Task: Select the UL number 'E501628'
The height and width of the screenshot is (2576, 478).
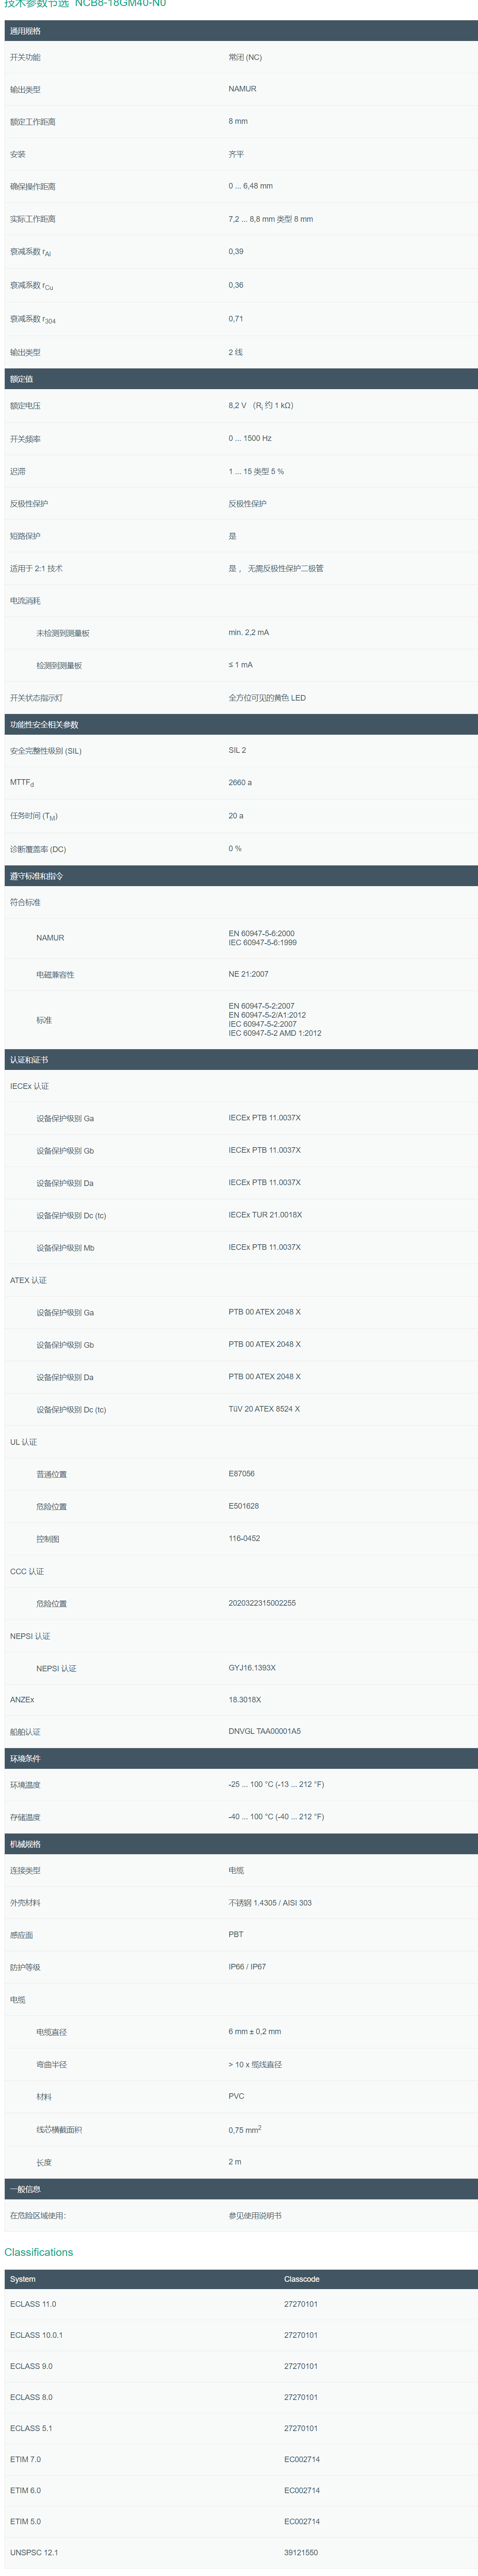Action: click(244, 1506)
